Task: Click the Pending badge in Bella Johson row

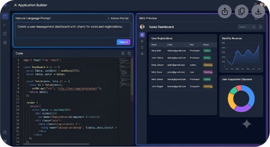Action: [208, 65]
